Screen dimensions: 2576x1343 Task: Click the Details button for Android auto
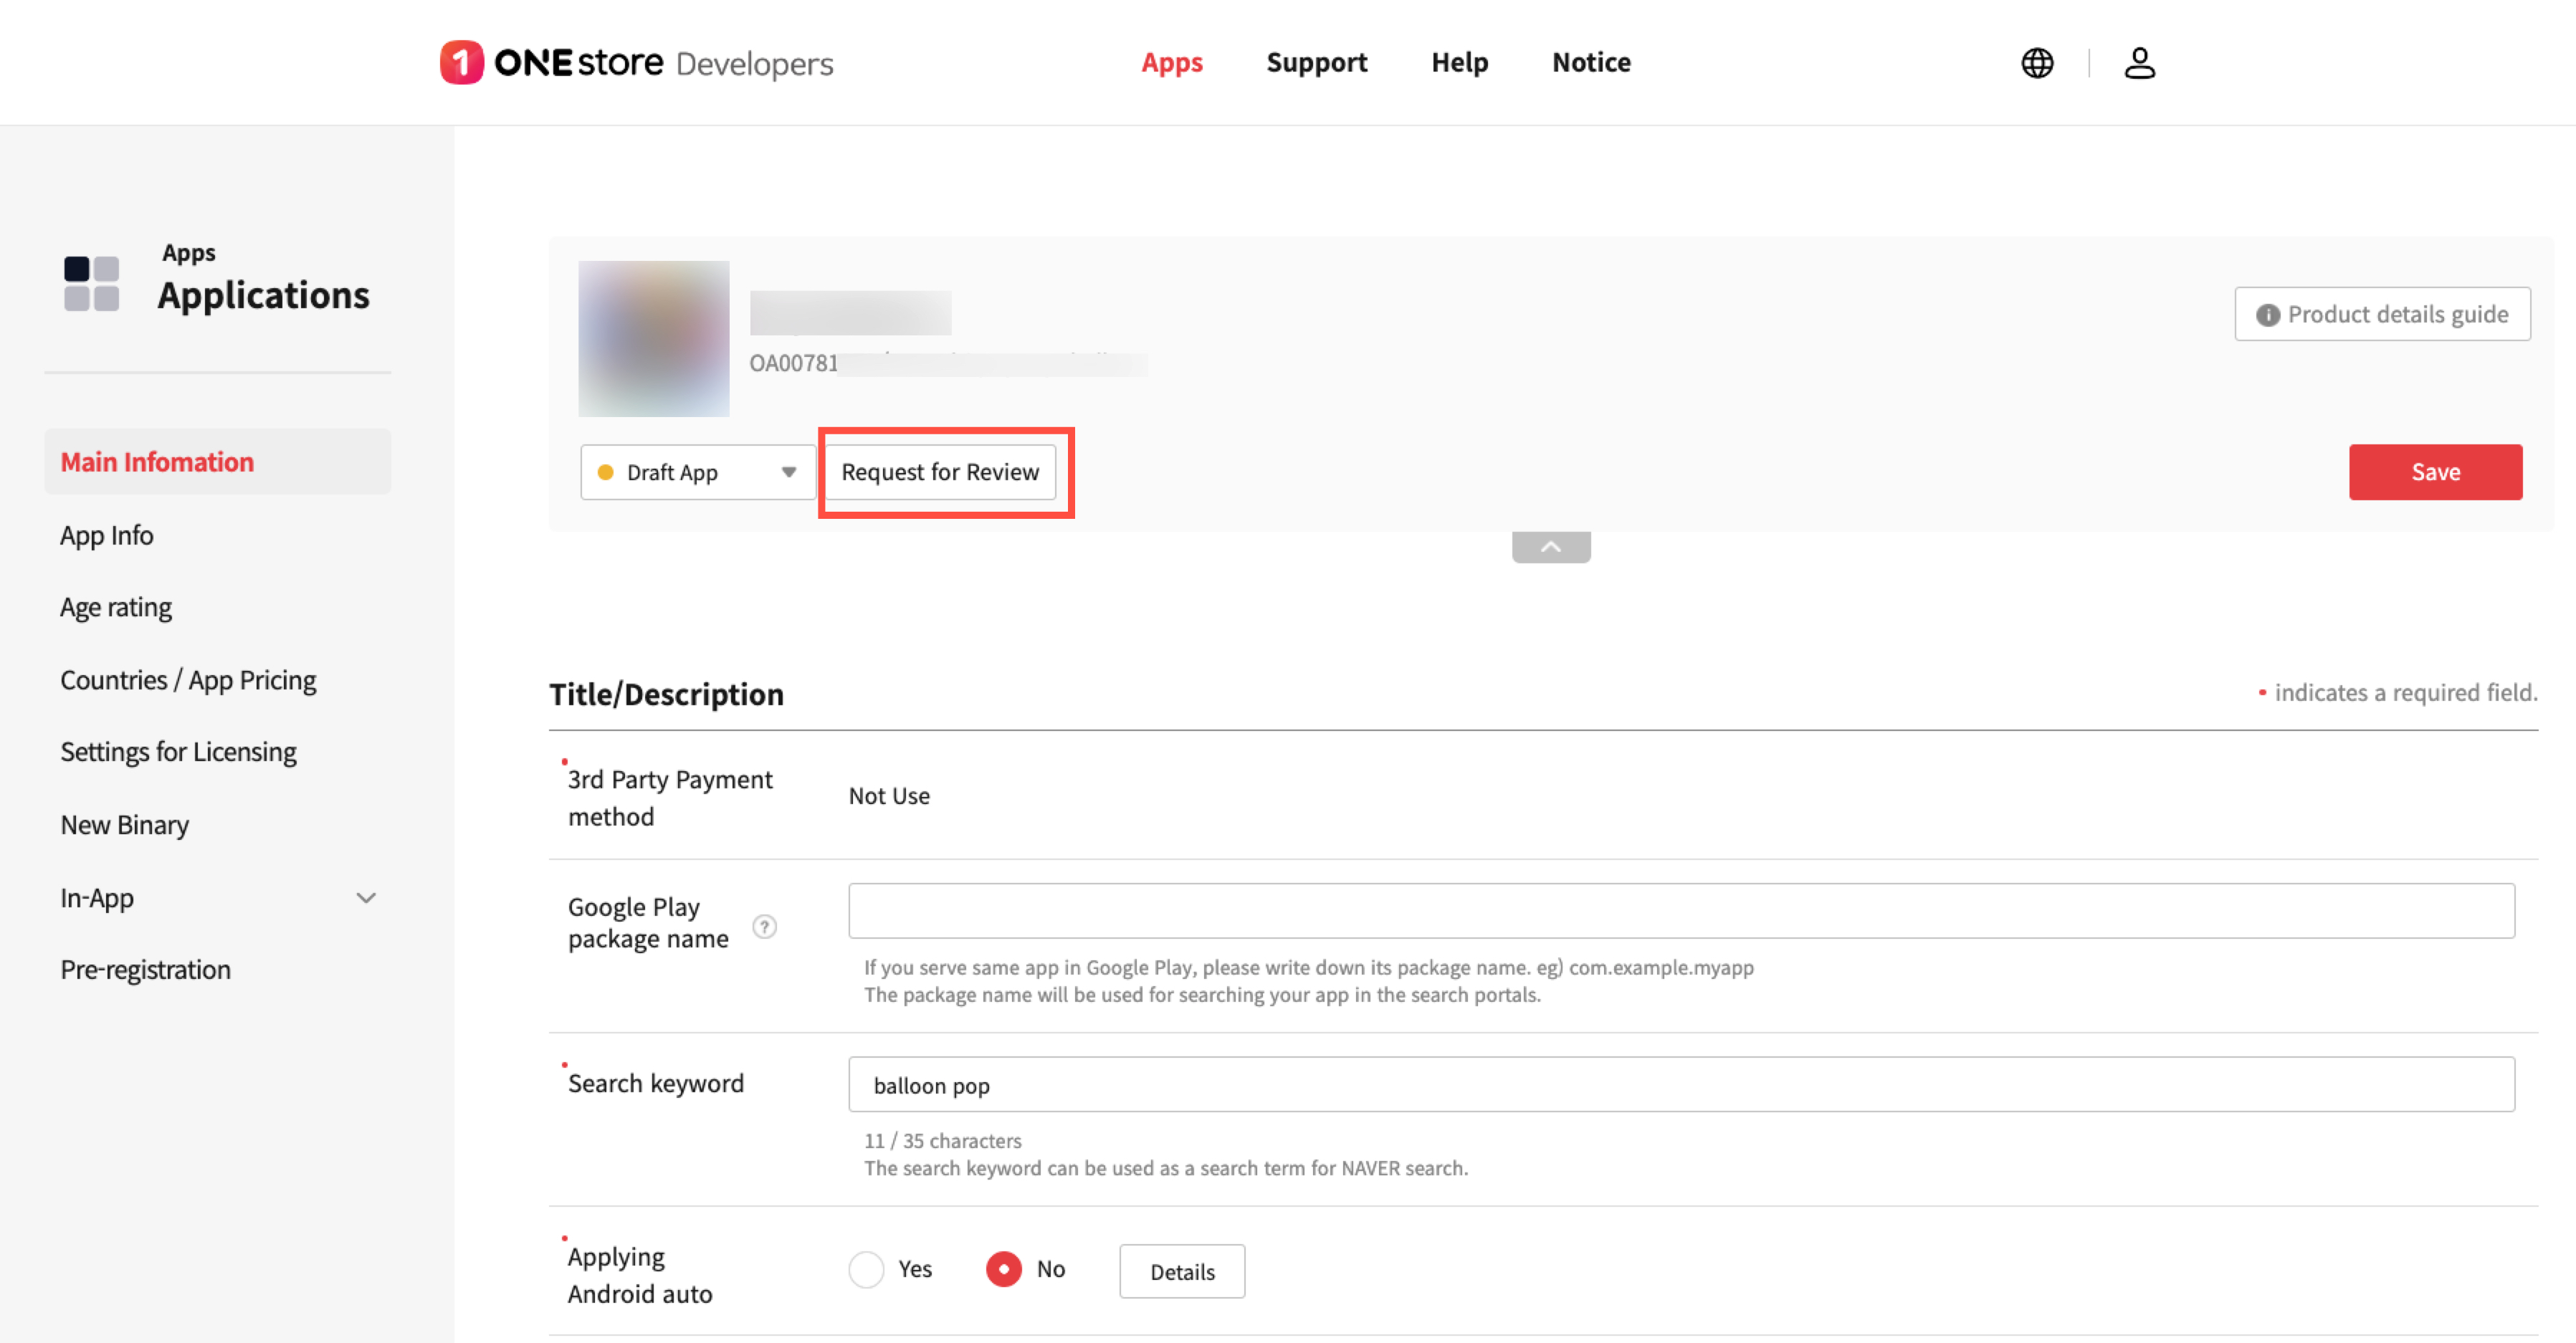pos(1181,1271)
